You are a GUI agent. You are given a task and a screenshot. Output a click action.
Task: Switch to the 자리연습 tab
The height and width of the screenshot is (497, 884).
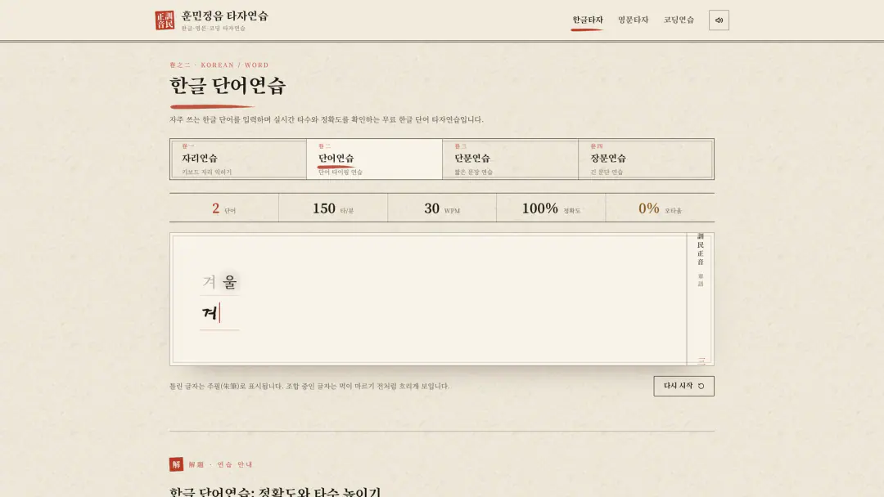point(238,159)
